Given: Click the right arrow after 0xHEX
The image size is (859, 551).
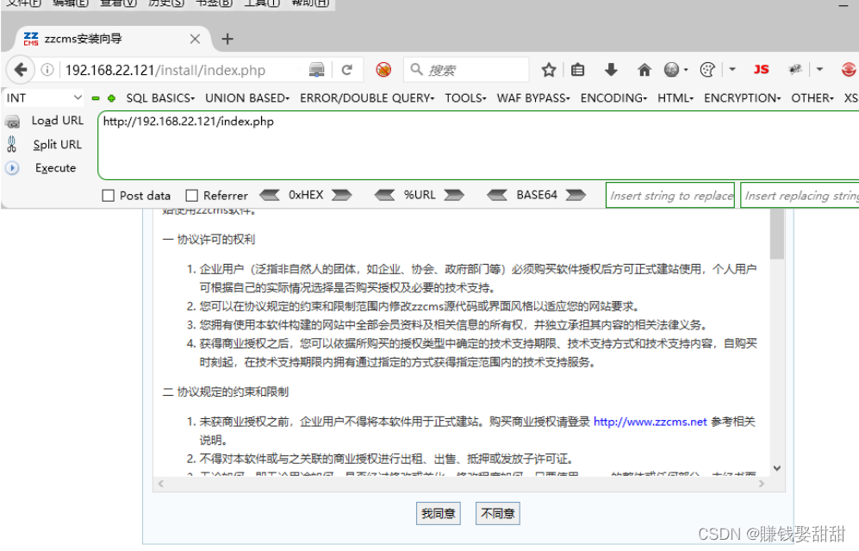Looking at the screenshot, I should click(341, 195).
